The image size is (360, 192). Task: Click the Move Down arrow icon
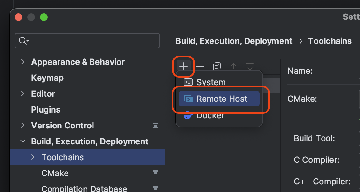(x=250, y=66)
